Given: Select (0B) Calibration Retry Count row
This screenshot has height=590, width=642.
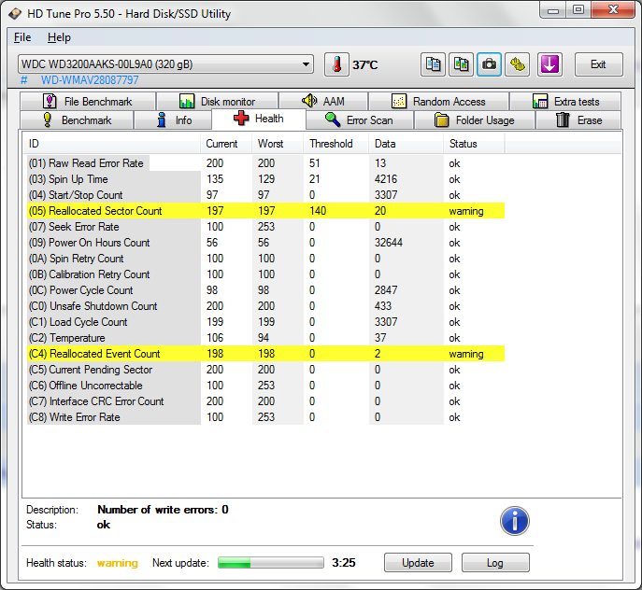Looking at the screenshot, I should tap(265, 274).
